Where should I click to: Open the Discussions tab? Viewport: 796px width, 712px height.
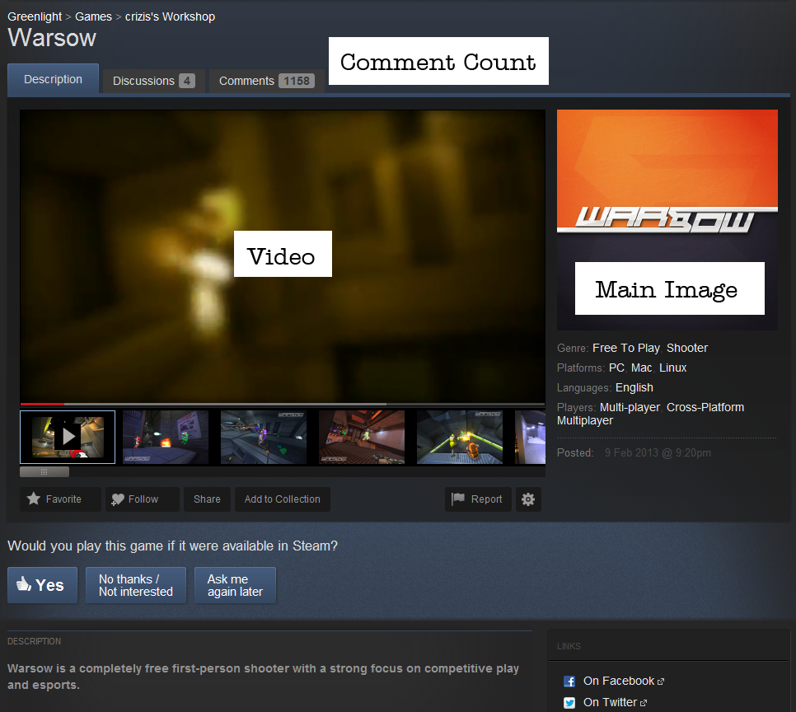[154, 82]
